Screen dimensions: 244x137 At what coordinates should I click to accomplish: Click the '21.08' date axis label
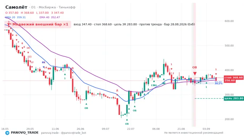point(181,129)
